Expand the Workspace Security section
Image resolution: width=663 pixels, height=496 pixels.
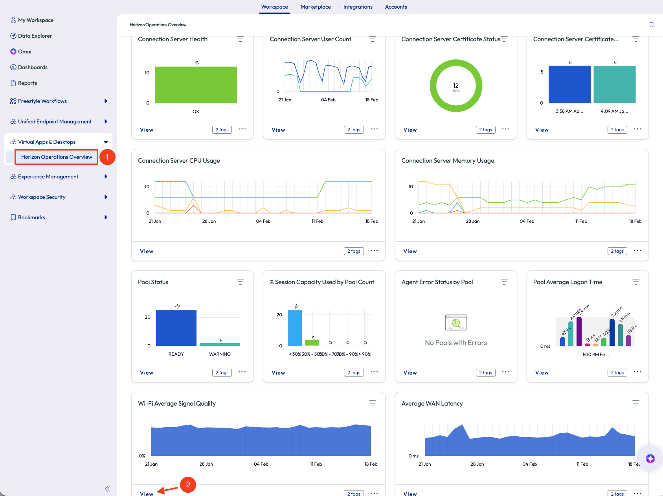[x=106, y=197]
